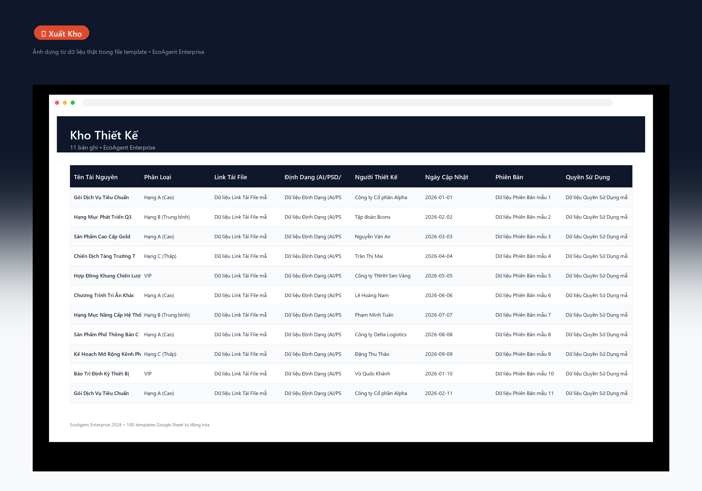Click designer Lê Hoàng Nam
702x491 pixels.
tap(372, 295)
